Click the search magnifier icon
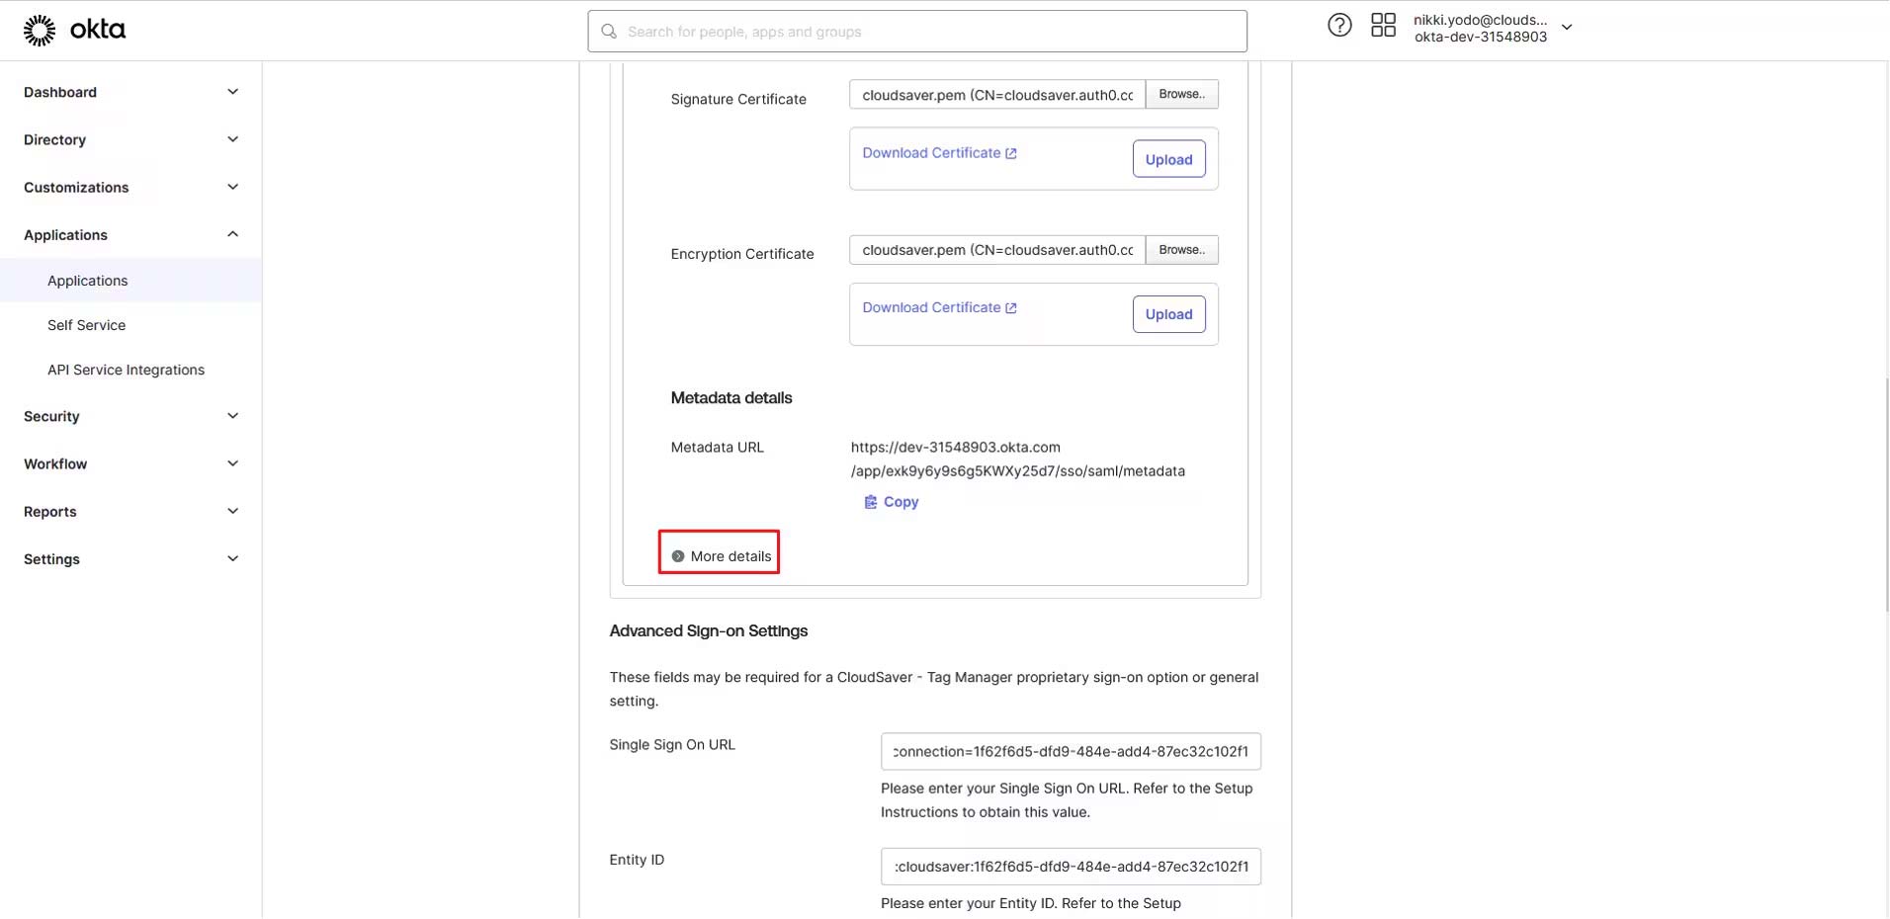The width and height of the screenshot is (1890, 919). click(x=609, y=32)
